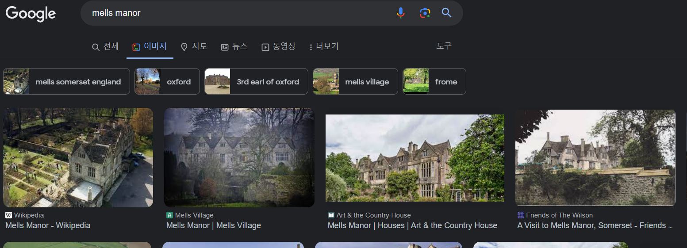Image resolution: width=687 pixels, height=248 pixels.
Task: Start voice search with the microphone icon
Action: (400, 13)
